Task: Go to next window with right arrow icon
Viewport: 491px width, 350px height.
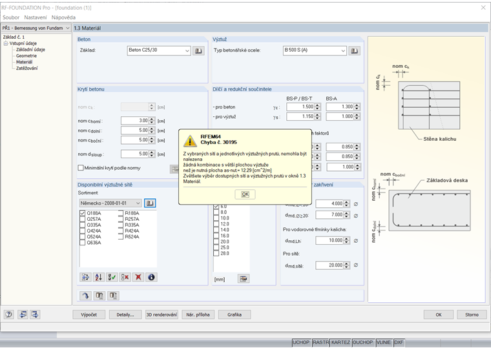Action: pyautogui.click(x=35, y=314)
